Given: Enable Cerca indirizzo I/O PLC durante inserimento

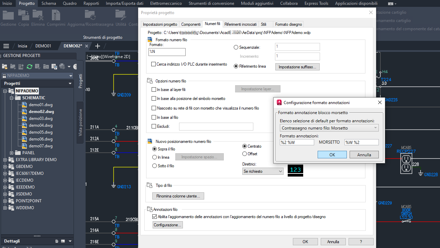Looking at the screenshot, I should (153, 64).
